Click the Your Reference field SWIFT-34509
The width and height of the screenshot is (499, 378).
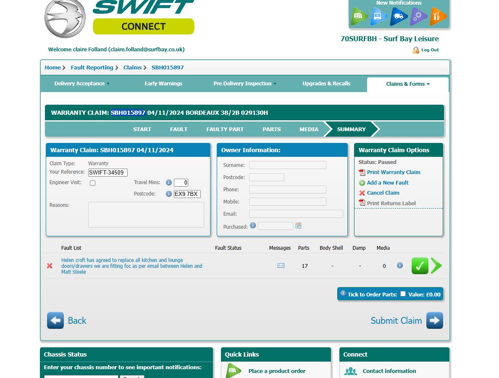[108, 172]
